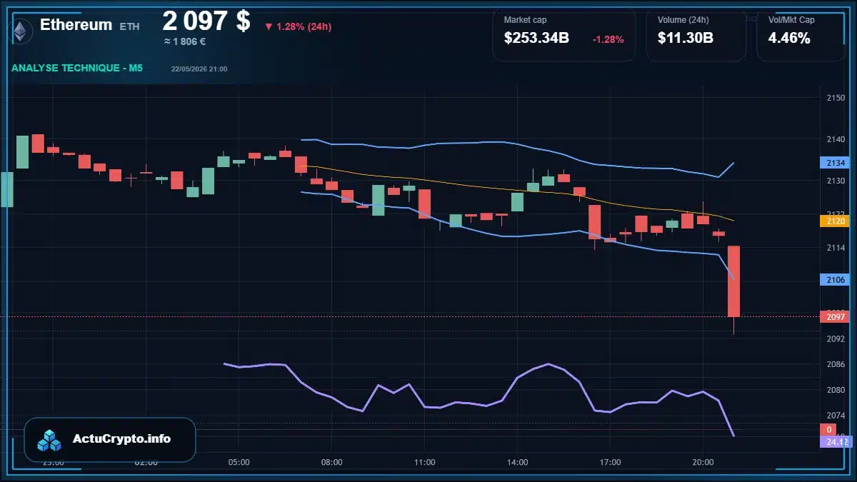The width and height of the screenshot is (857, 482).
Task: Click the 2 097 $ price headline
Action: (206, 21)
